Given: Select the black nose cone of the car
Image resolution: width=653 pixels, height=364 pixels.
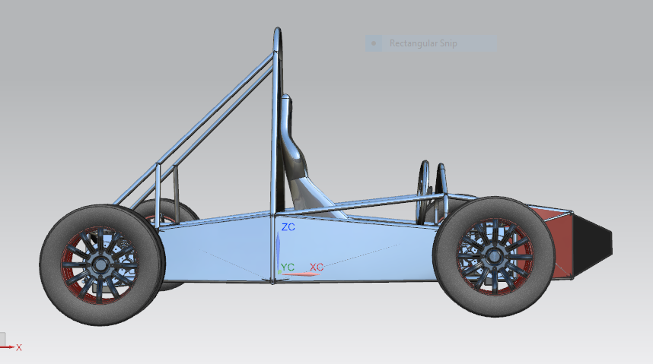Looking at the screenshot, I should pos(592,245).
